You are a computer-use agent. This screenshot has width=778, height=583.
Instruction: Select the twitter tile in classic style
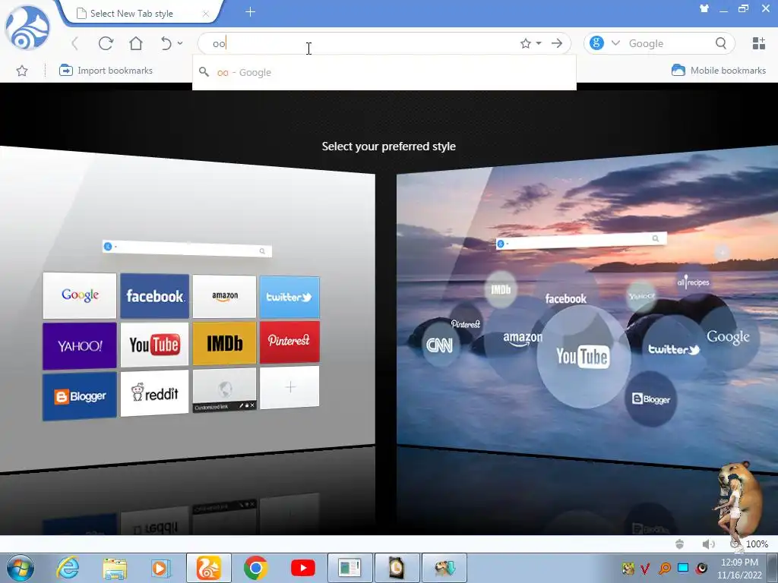pyautogui.click(x=289, y=297)
